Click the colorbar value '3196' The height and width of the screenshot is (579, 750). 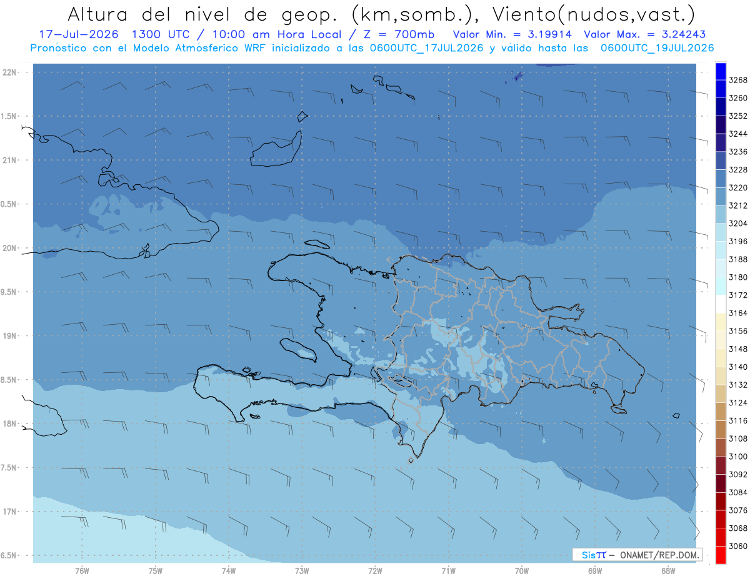coord(738,242)
